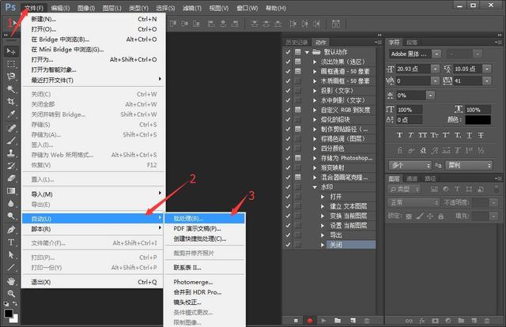The height and width of the screenshot is (327, 506).
Task: Select the Eraser tool
Action: coord(11,178)
